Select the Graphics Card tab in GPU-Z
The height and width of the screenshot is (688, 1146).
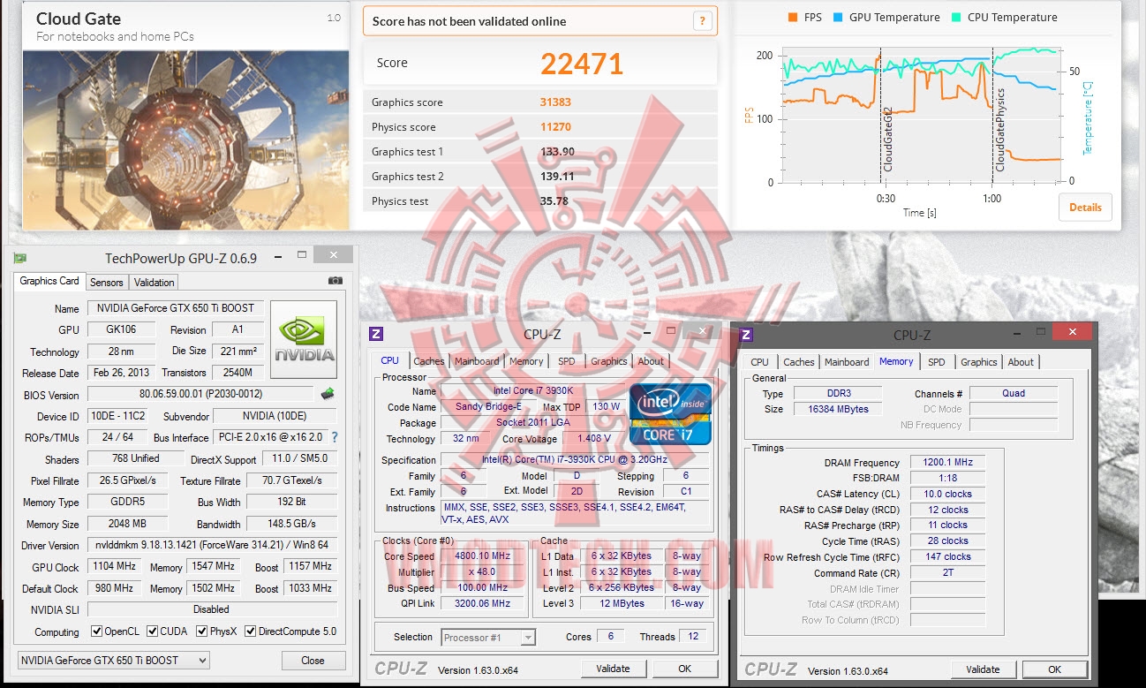(49, 281)
